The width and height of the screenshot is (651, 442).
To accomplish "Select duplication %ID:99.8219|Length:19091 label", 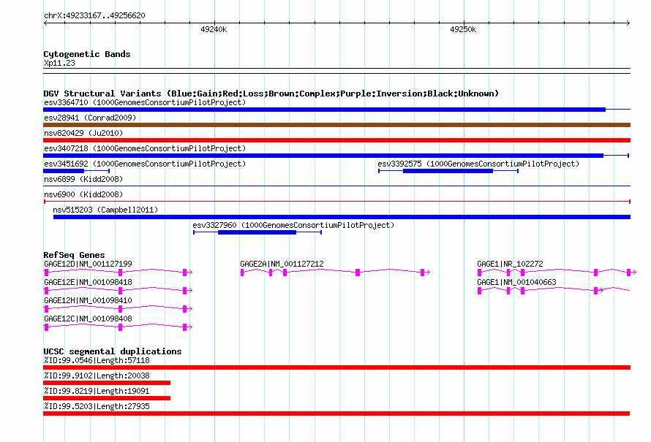I will click(x=97, y=391).
